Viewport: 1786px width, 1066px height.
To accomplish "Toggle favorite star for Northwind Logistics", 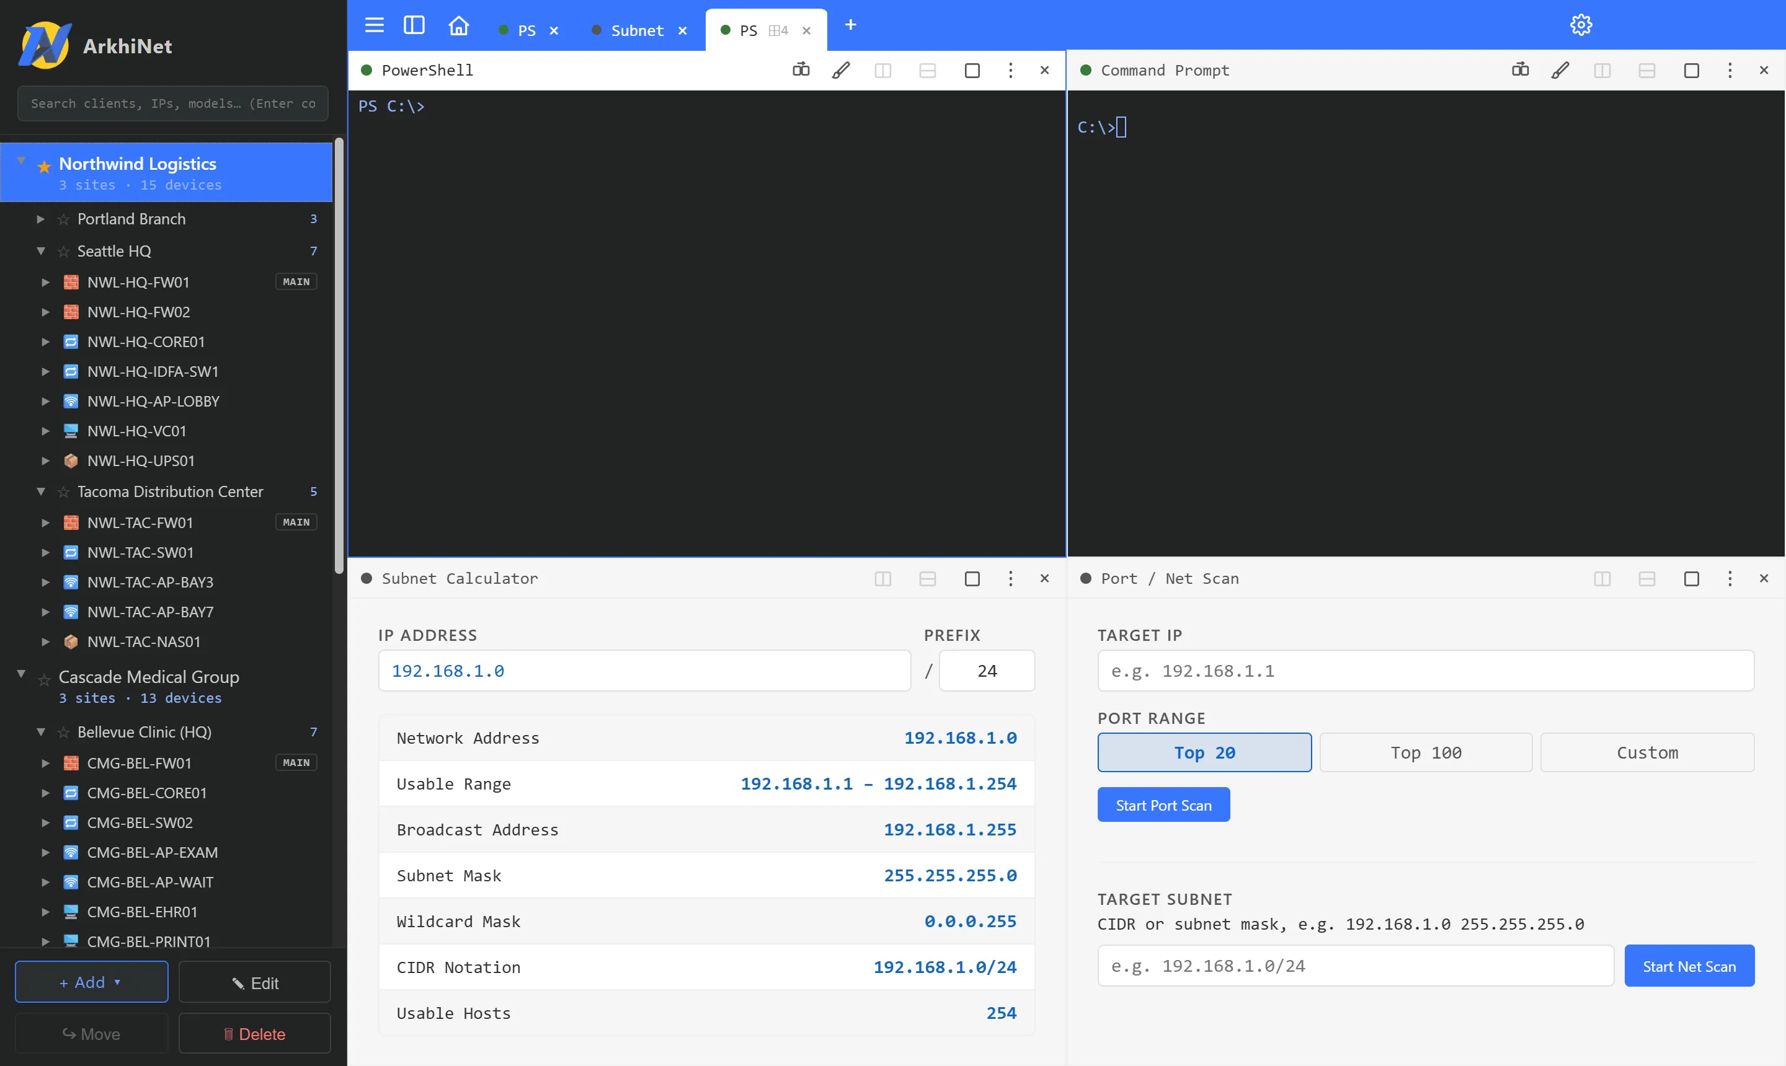I will tap(44, 167).
